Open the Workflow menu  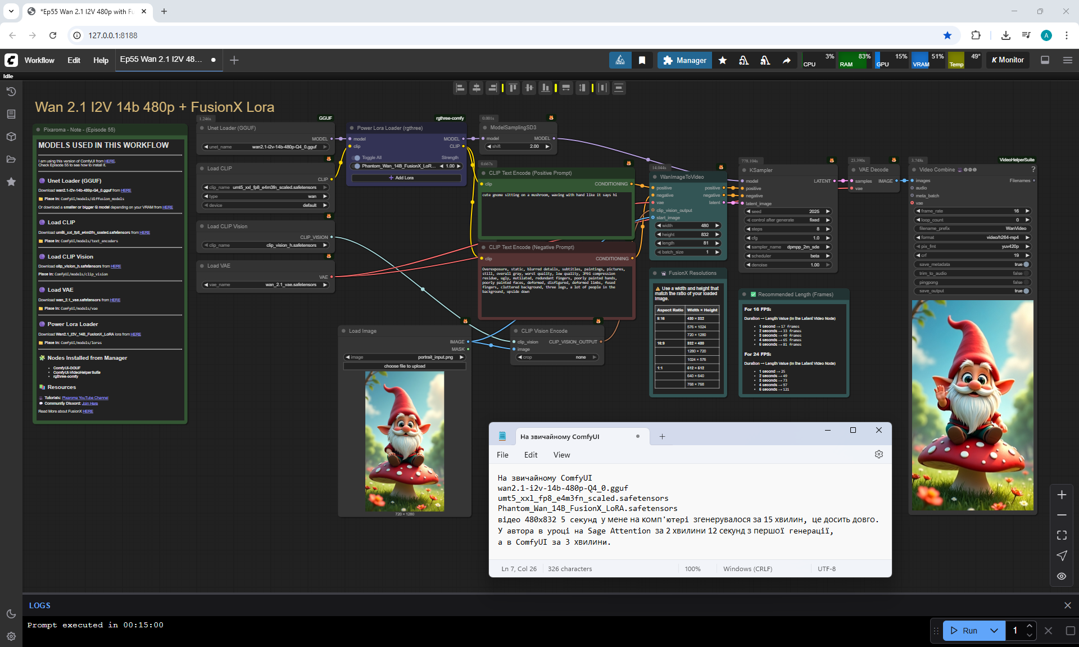coord(39,60)
